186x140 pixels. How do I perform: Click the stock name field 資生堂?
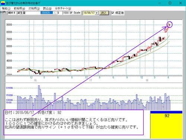point(29,13)
